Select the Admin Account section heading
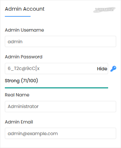Screen dimensions: 121x148 (x=25, y=9)
